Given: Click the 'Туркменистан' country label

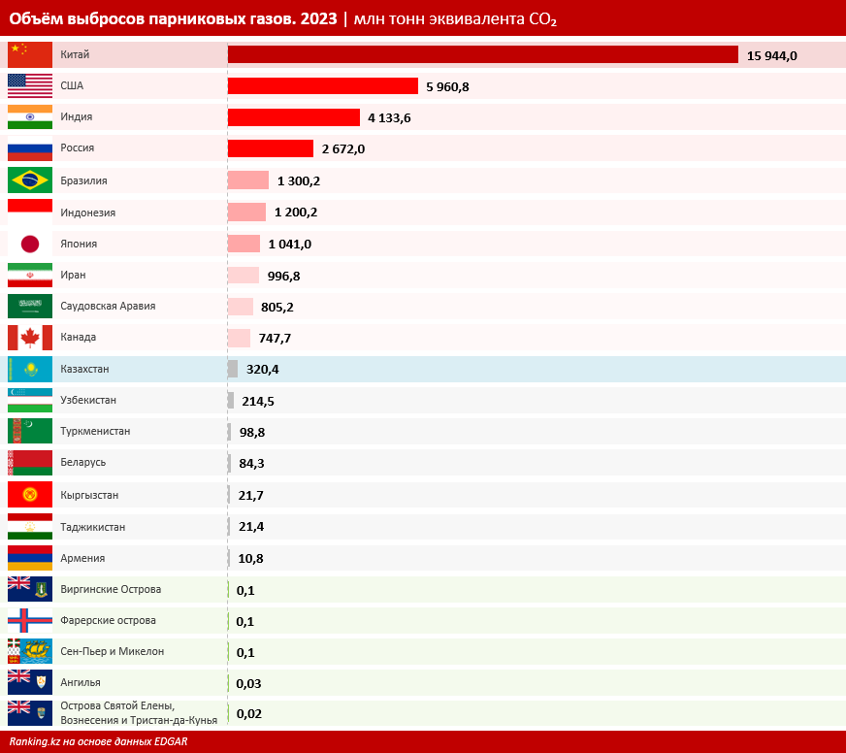Looking at the screenshot, I should [x=95, y=431].
